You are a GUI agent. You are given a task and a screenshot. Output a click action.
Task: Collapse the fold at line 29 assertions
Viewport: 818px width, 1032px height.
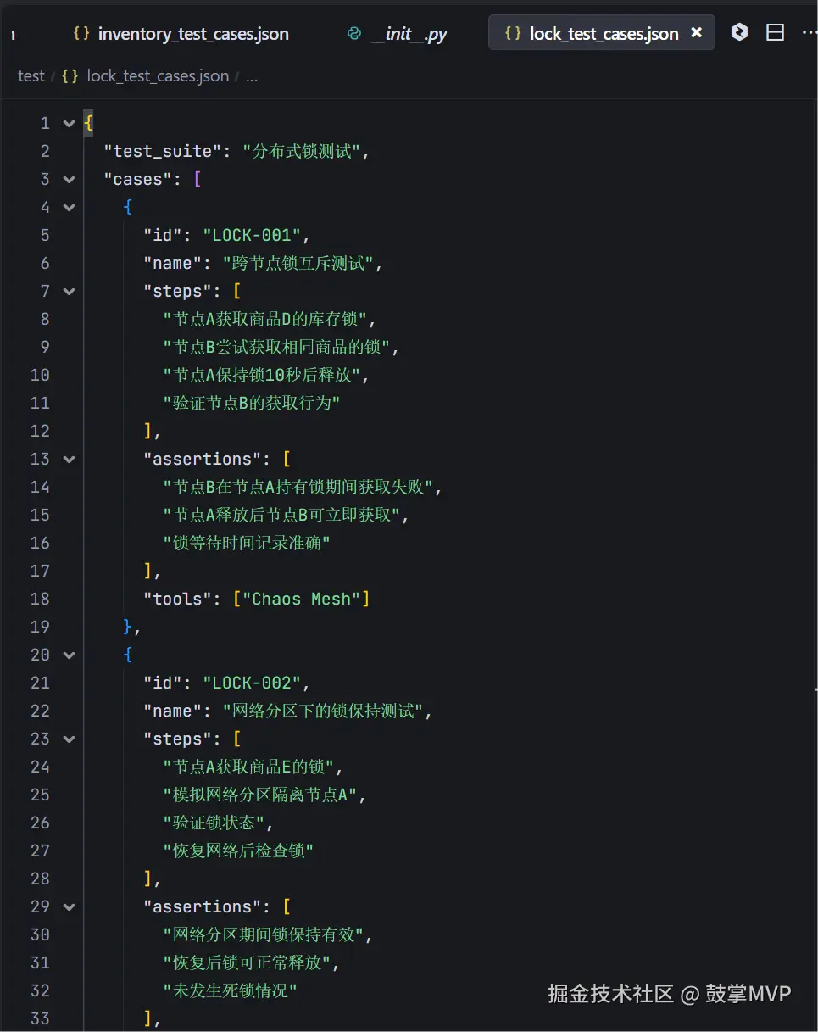(x=68, y=906)
